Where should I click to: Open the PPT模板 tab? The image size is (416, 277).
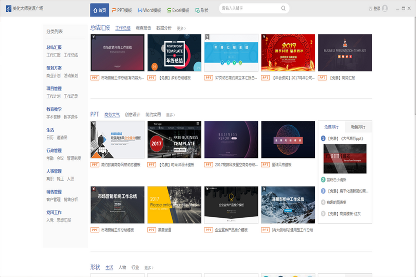(x=122, y=10)
